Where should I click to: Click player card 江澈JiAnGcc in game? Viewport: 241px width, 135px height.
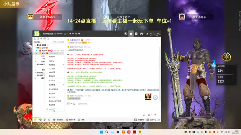coord(45,17)
